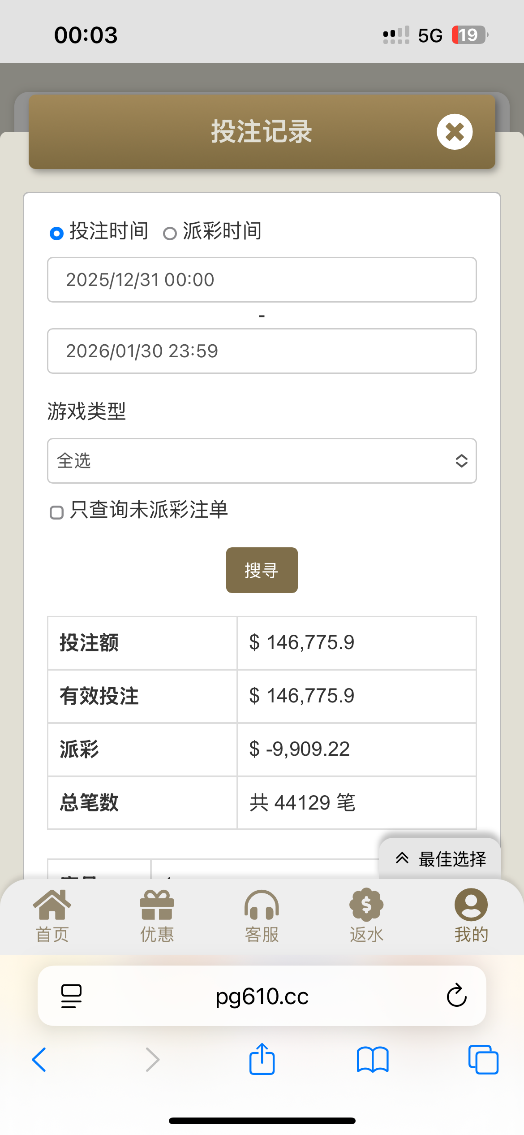Expand the 最佳选择 panel
524x1135 pixels.
[440, 859]
